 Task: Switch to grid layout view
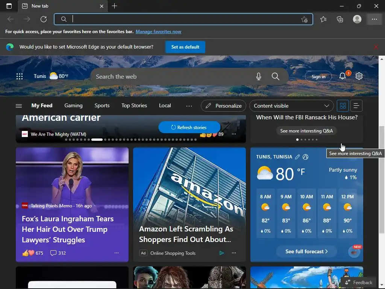point(343,106)
